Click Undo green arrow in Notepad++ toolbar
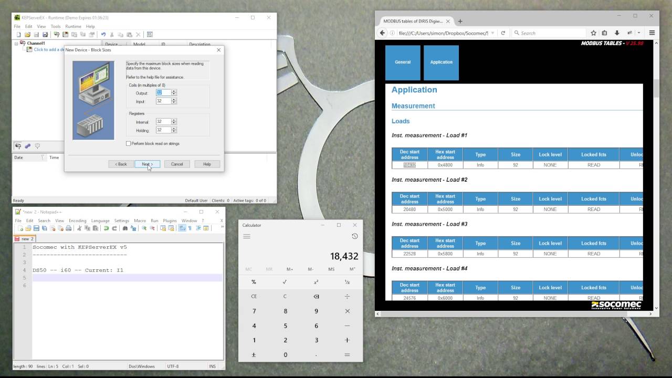This screenshot has height=378, width=672. (x=106, y=228)
